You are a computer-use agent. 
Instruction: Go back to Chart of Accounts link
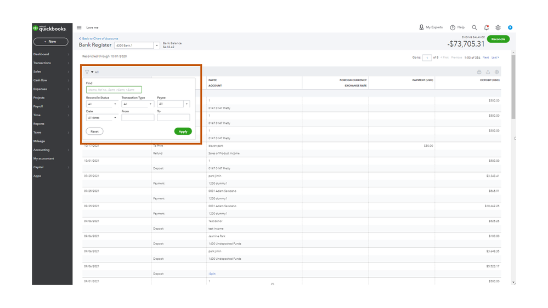click(x=99, y=38)
